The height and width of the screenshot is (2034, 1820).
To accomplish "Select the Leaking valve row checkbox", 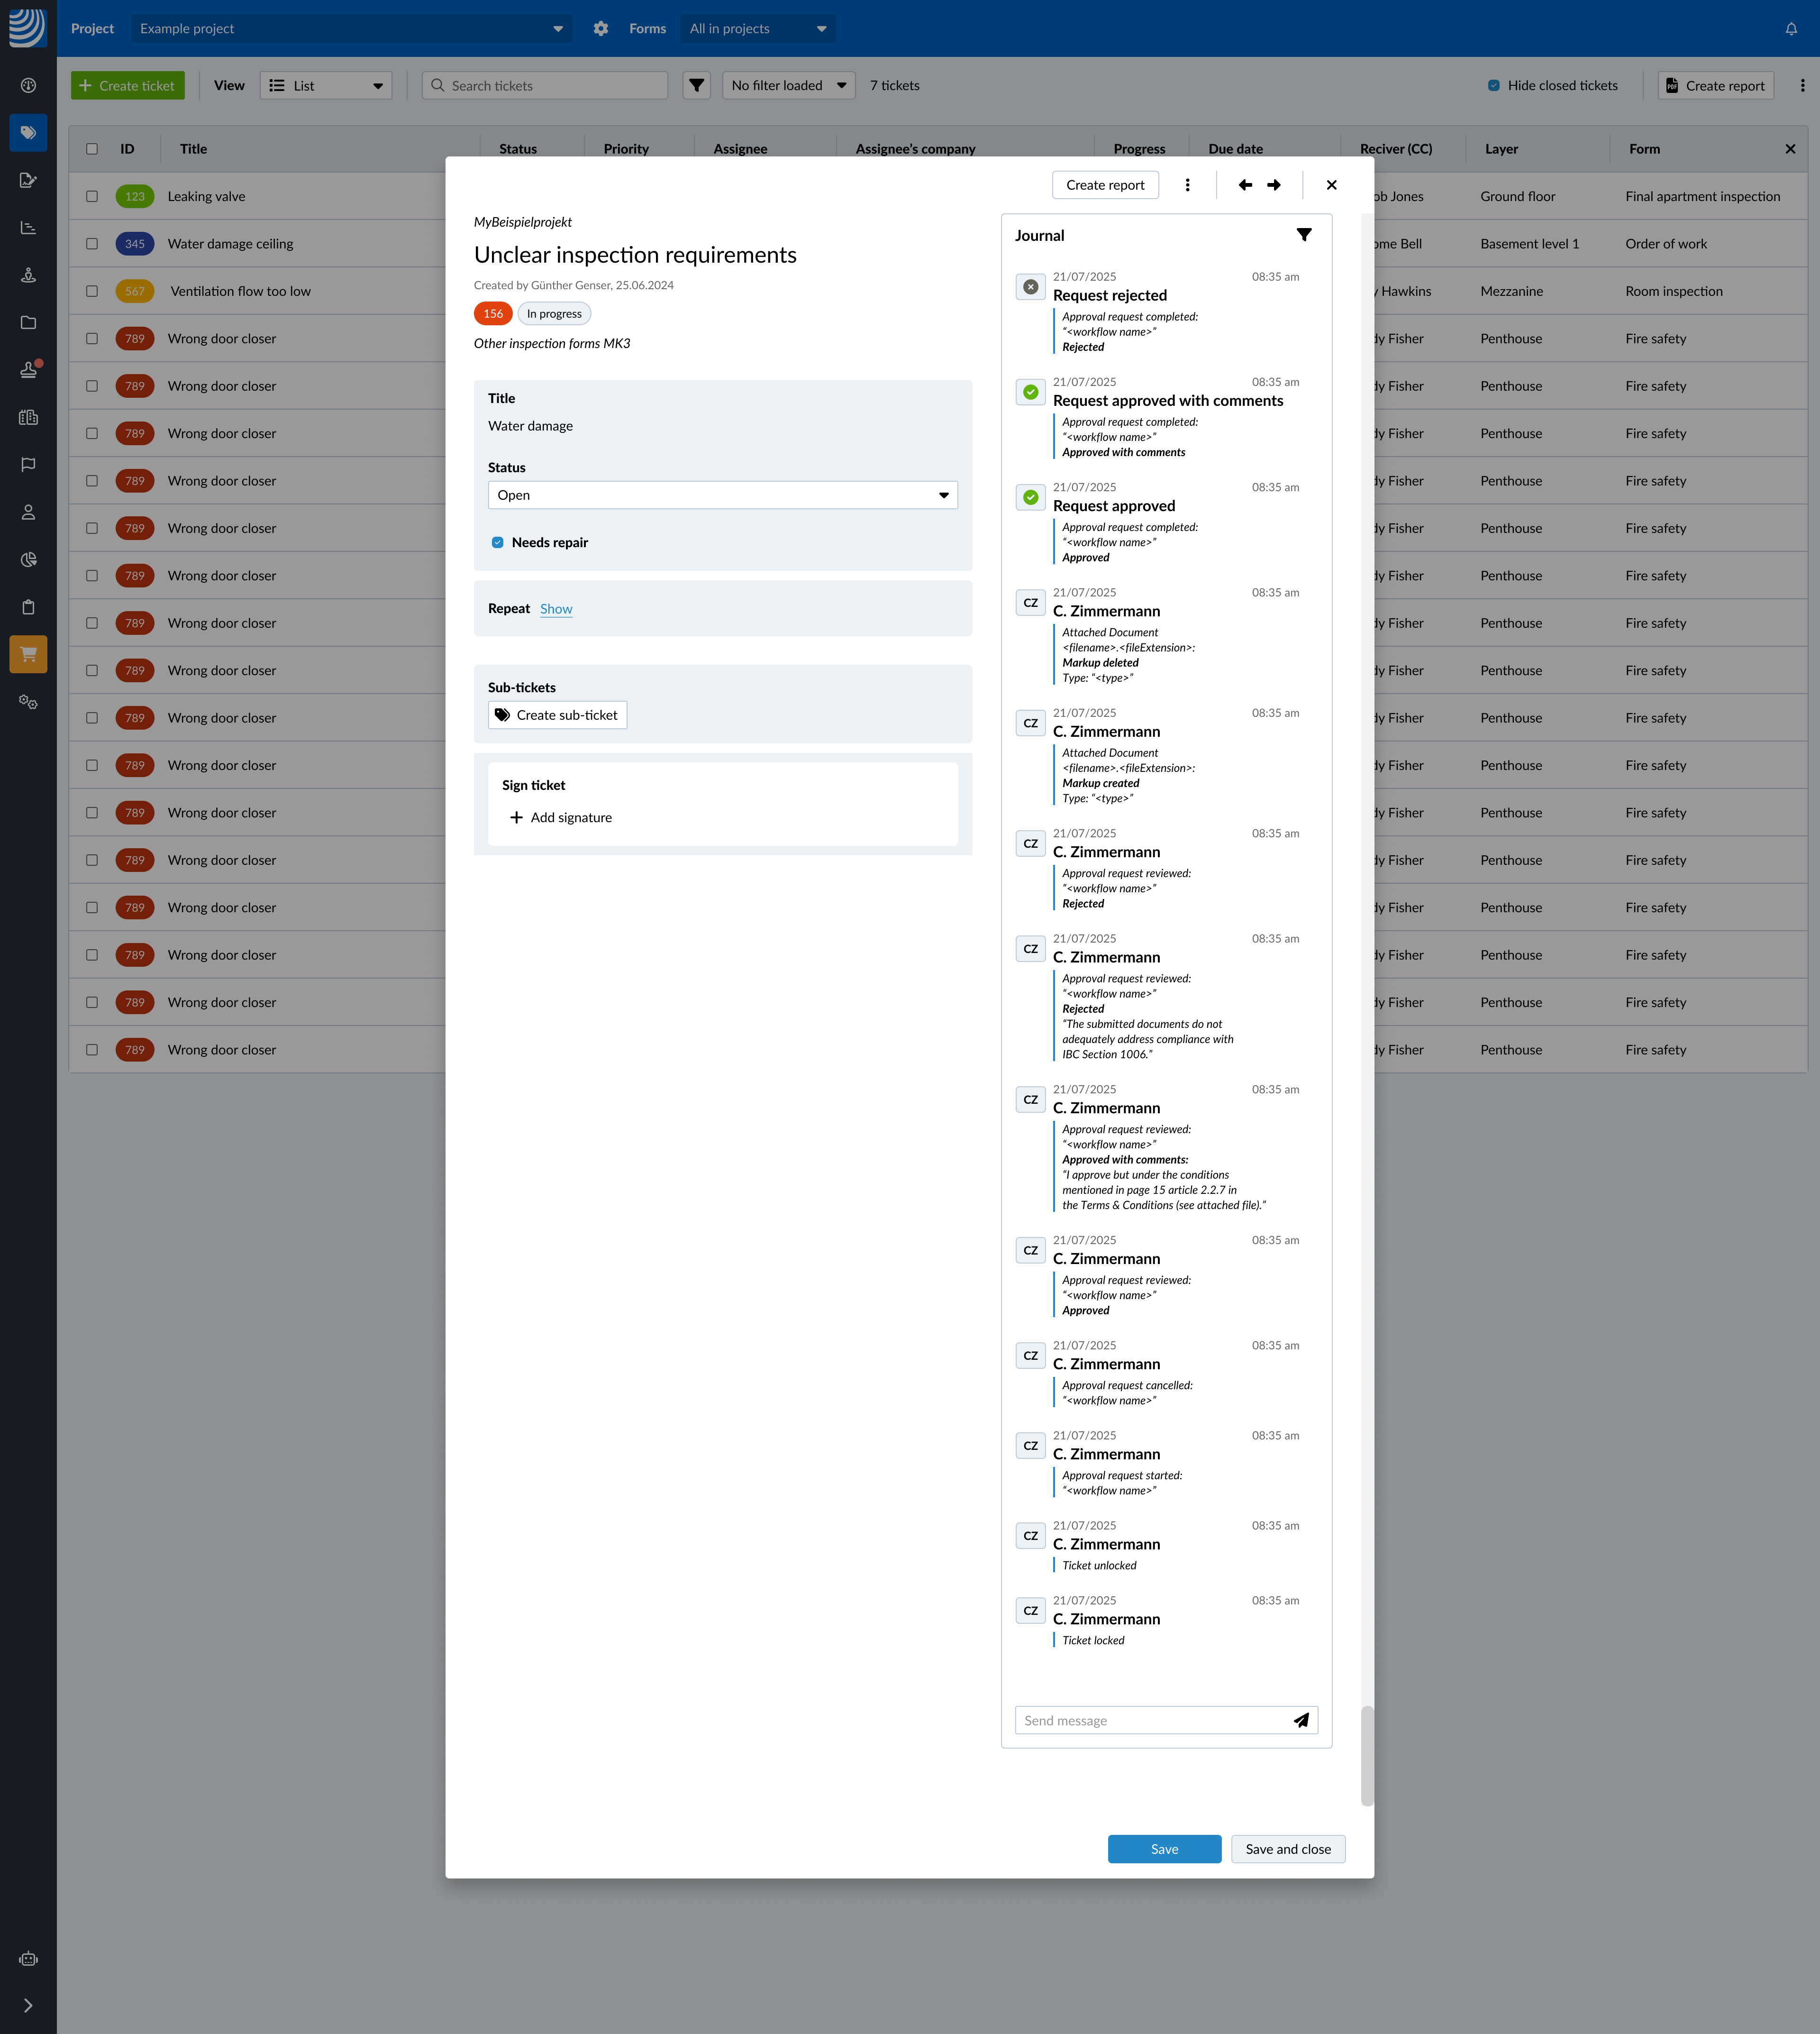I will (92, 196).
